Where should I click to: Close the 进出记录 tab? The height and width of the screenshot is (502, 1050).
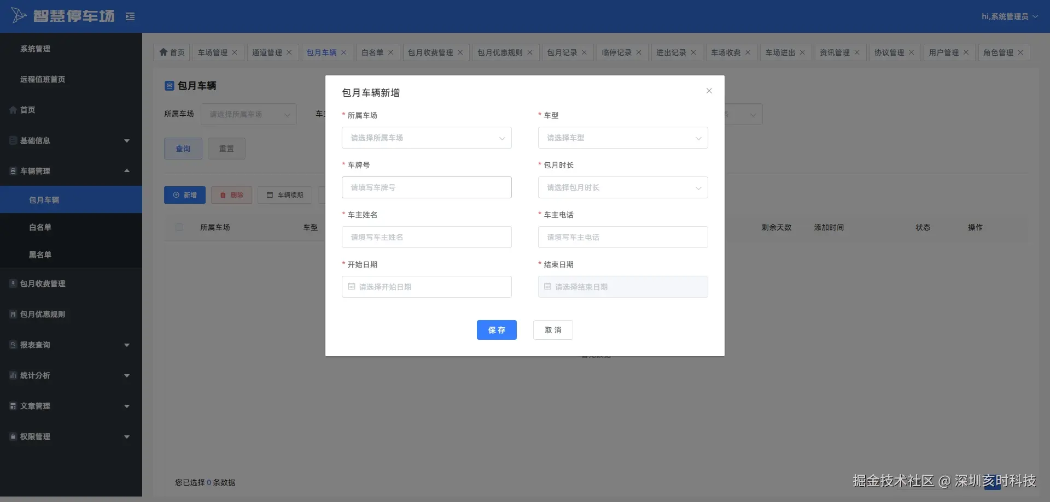click(x=693, y=52)
